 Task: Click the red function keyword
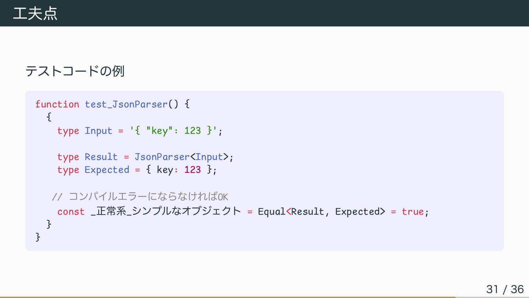[57, 104]
